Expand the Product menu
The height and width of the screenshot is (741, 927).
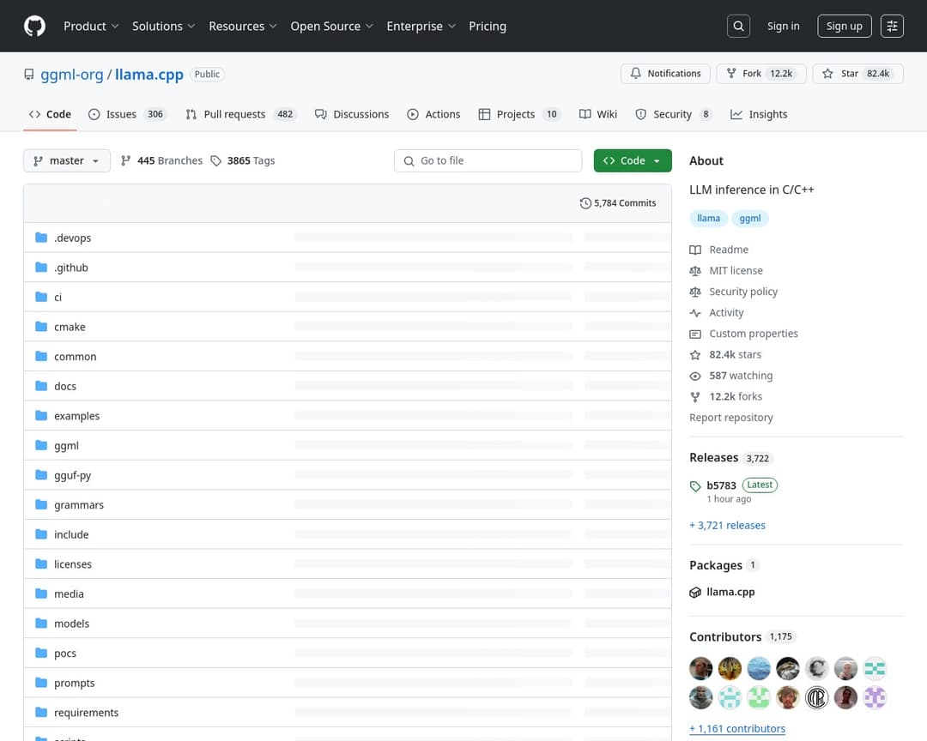point(91,26)
